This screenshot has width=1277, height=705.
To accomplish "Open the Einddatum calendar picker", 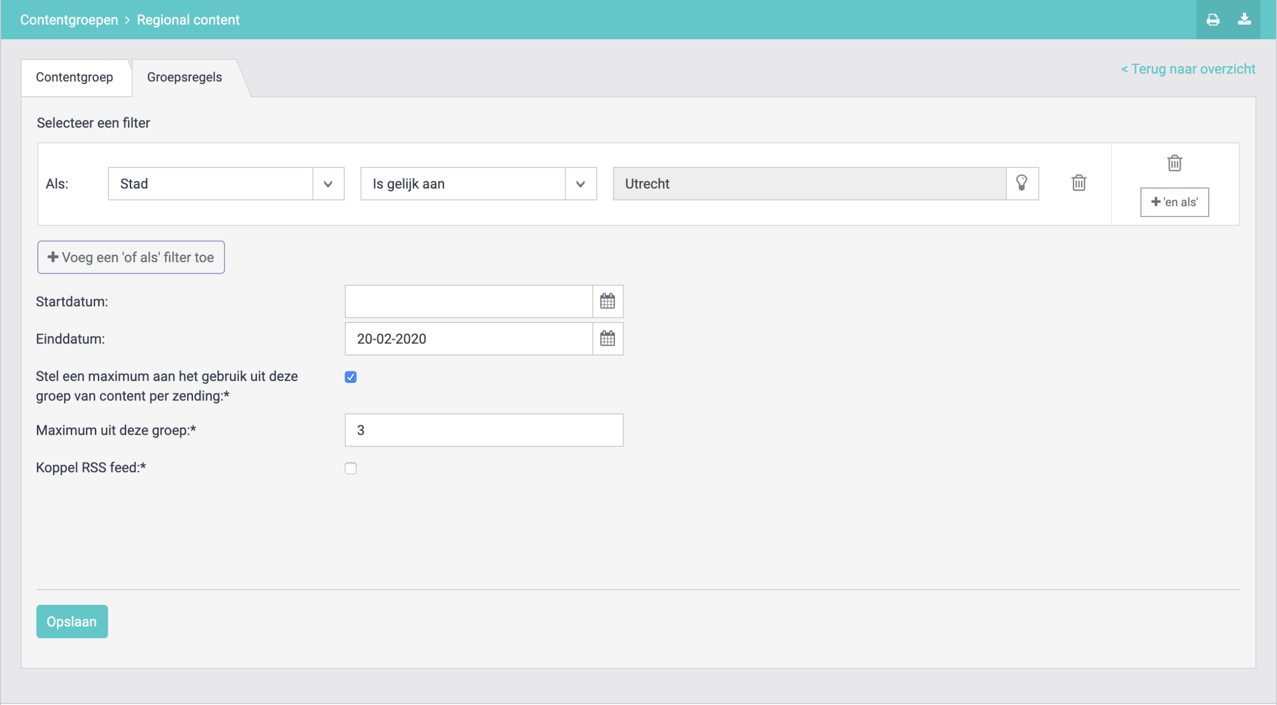I will coord(607,339).
